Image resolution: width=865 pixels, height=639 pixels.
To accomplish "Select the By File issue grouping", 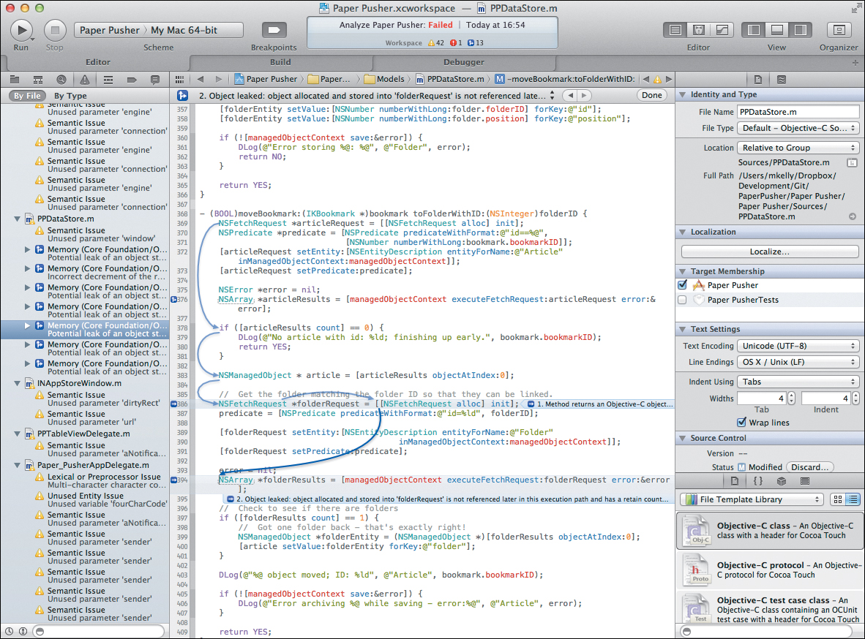I will click(x=28, y=96).
